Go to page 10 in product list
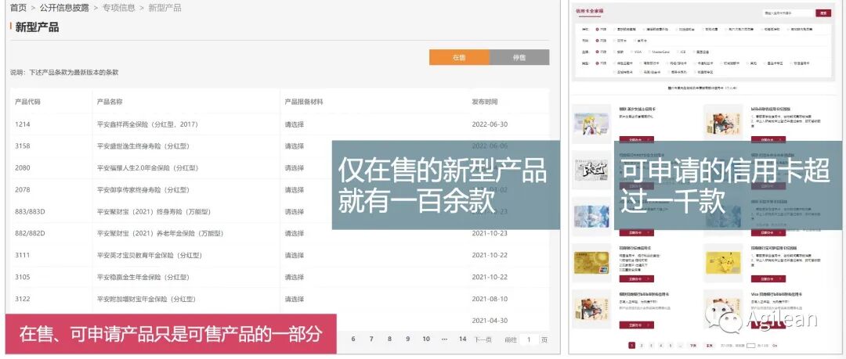846x359 pixels. 426,339
